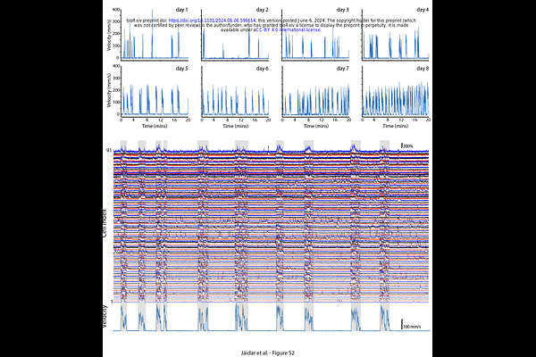Open the CC-BY 4.0 International license link

tap(289, 29)
